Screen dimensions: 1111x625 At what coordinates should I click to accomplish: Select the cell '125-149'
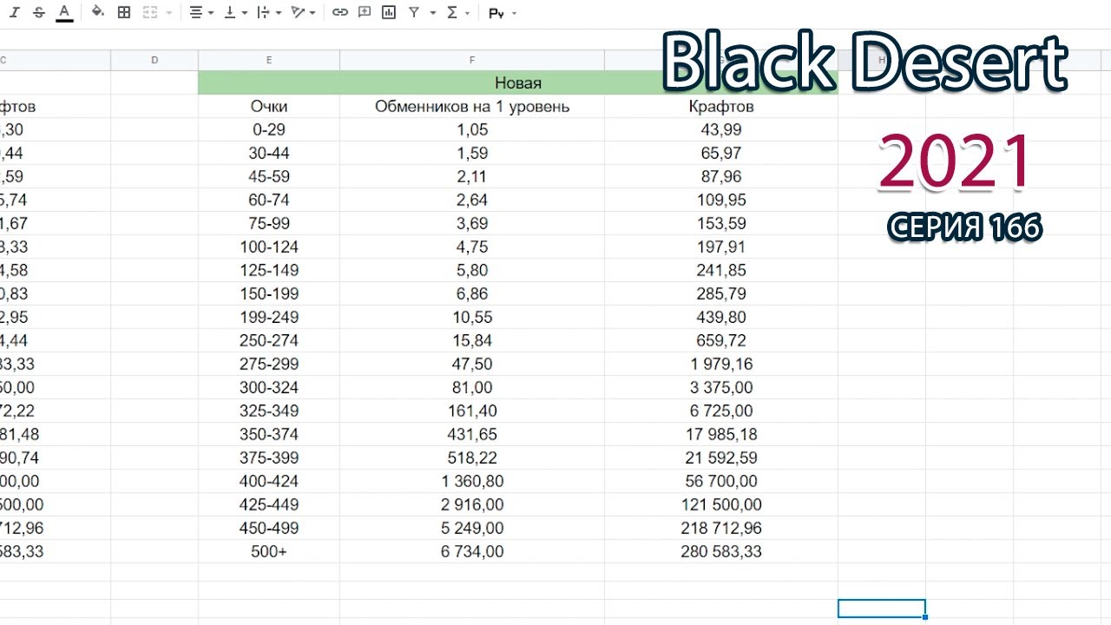pyautogui.click(x=269, y=270)
